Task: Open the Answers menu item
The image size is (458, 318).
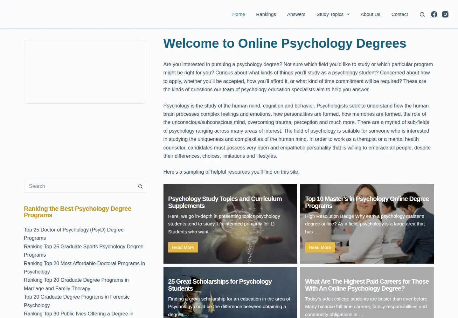Action: [296, 14]
